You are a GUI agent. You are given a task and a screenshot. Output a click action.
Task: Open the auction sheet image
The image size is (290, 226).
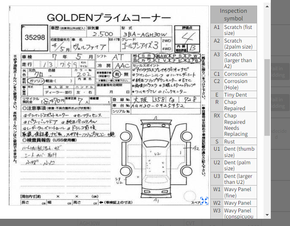pos(109,106)
